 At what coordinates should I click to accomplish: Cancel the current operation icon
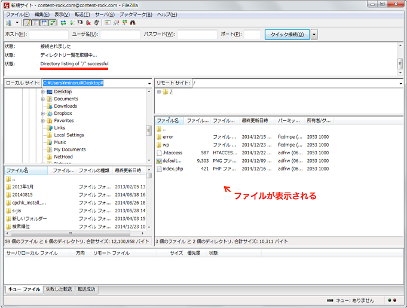point(80,23)
